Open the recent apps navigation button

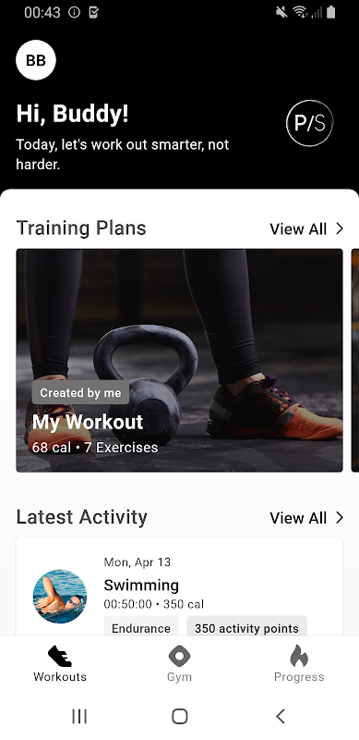[79, 716]
